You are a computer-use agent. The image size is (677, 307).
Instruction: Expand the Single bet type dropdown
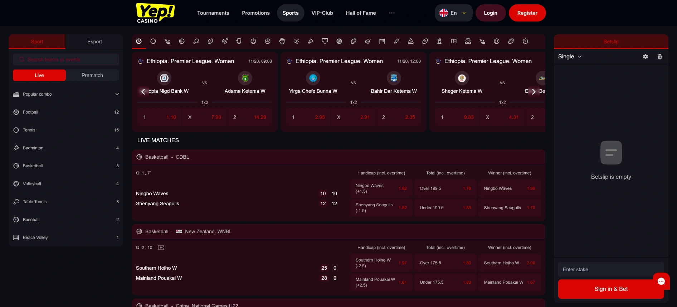tap(570, 57)
